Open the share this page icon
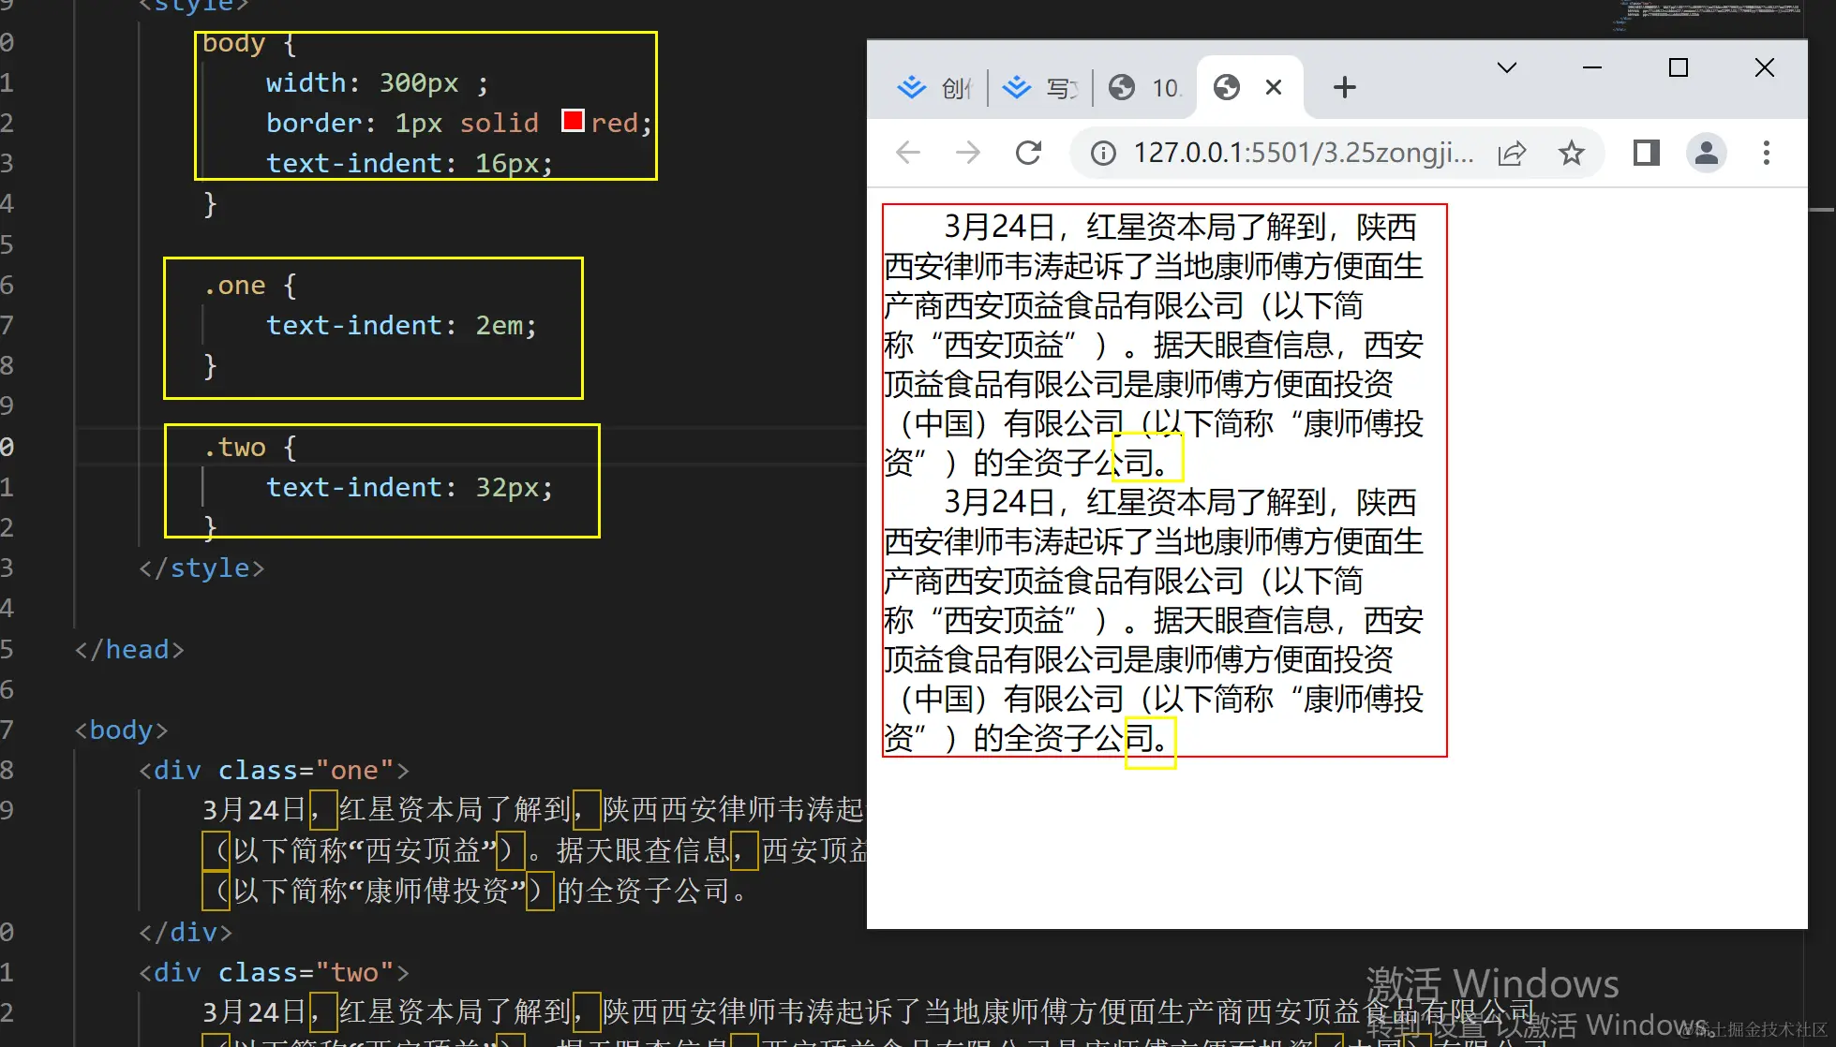The width and height of the screenshot is (1836, 1047). pyautogui.click(x=1512, y=153)
